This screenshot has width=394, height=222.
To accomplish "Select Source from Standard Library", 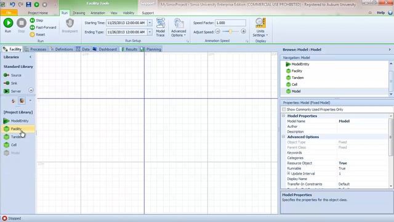I will [x=12, y=75].
